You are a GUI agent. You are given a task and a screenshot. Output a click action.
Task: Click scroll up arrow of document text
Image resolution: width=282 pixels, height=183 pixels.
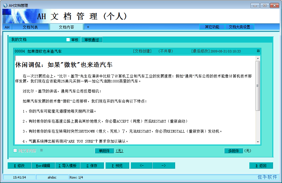click(258, 58)
